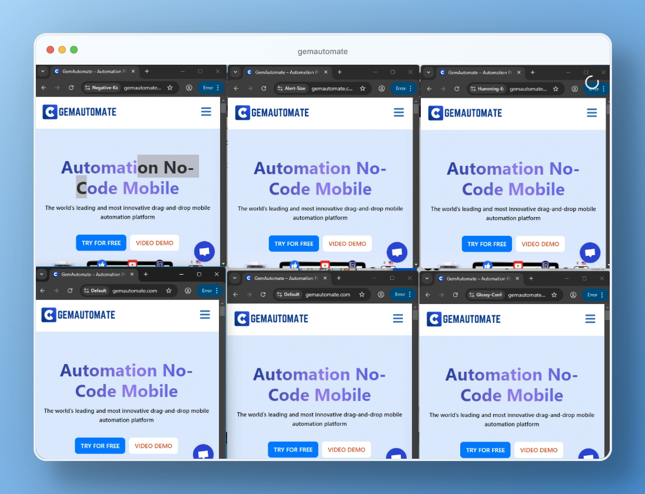645x494 pixels.
Task: Bookmark the page in the Alert-Size window
Action: pos(363,89)
